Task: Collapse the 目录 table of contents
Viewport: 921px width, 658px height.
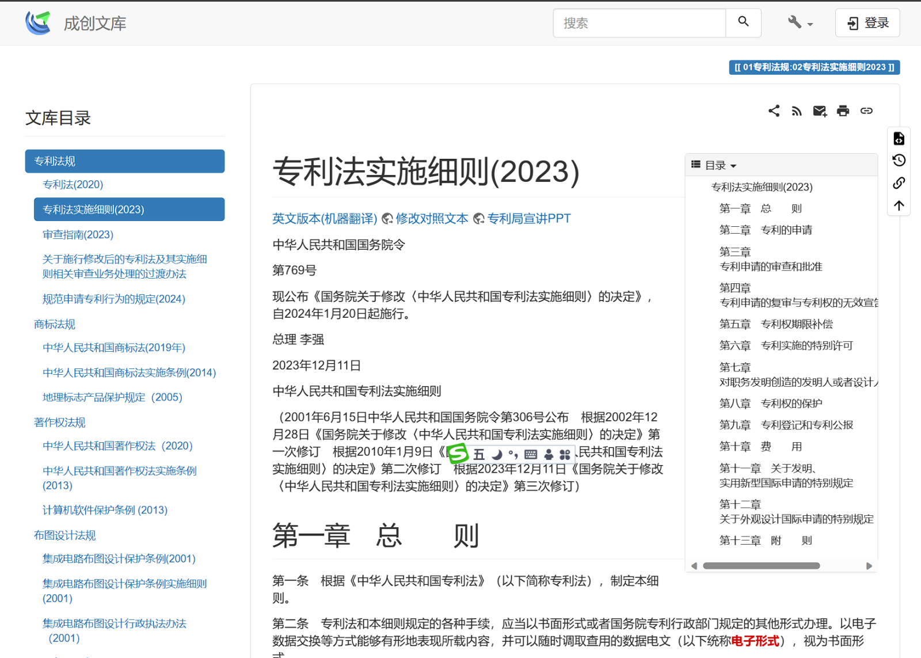Action: click(x=714, y=166)
